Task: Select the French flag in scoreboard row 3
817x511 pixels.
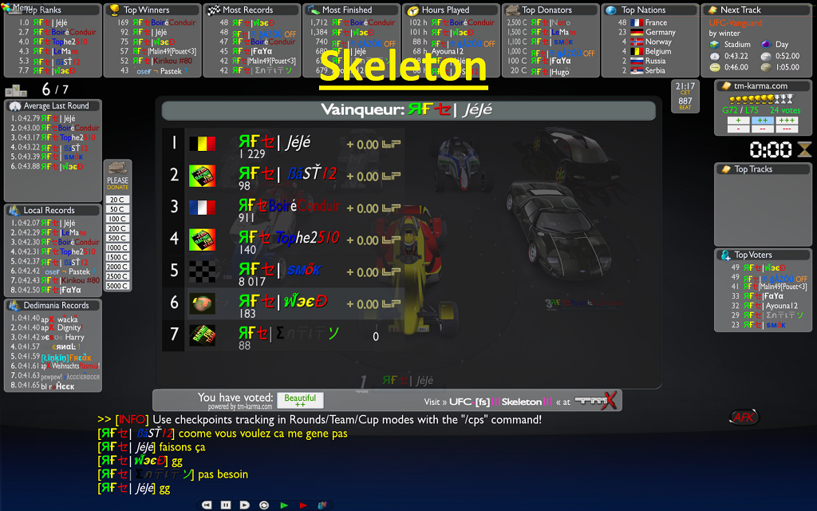Action: (x=202, y=208)
